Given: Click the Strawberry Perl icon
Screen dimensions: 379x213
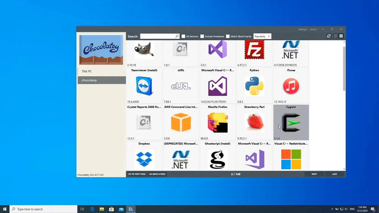Looking at the screenshot, I should click(x=254, y=122).
